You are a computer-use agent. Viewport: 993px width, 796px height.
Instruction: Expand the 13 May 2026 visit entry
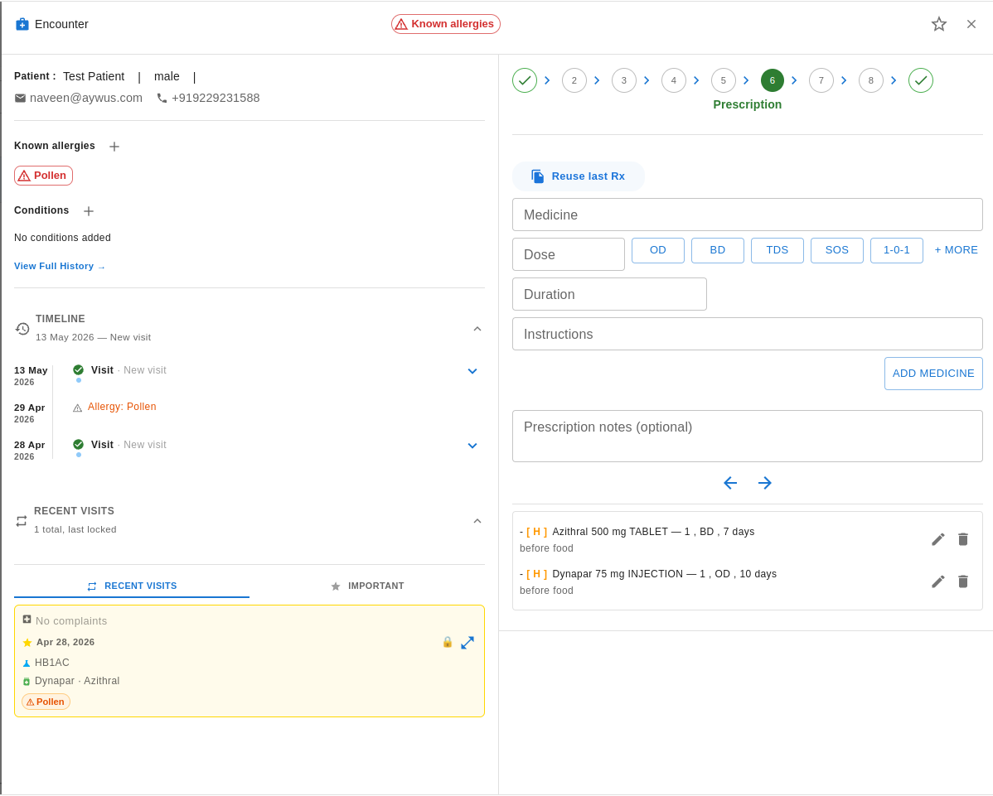472,371
